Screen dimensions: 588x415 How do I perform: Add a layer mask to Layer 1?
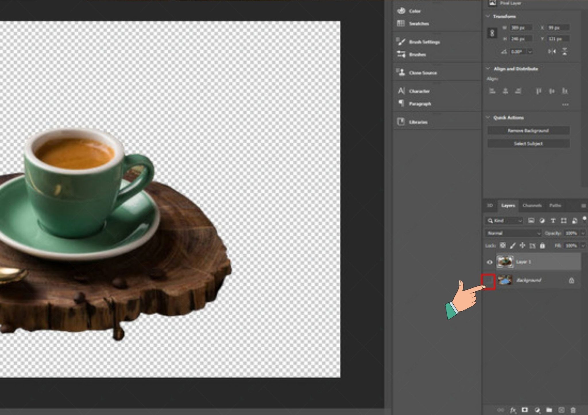pos(525,410)
